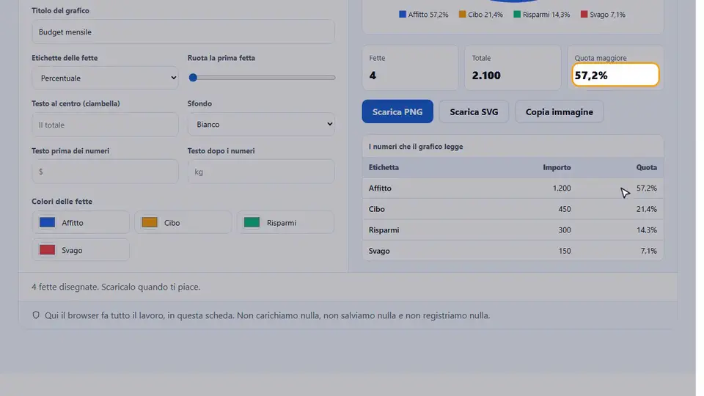This screenshot has height=396, width=704.
Task: Click the 7,1% quota cell
Action: pyautogui.click(x=649, y=251)
